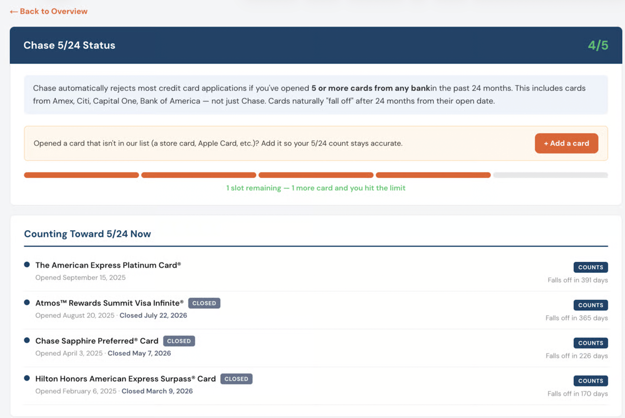Click the COUNTS badge for Chase Sapphire Preferred
625x418 pixels.
[x=590, y=343]
